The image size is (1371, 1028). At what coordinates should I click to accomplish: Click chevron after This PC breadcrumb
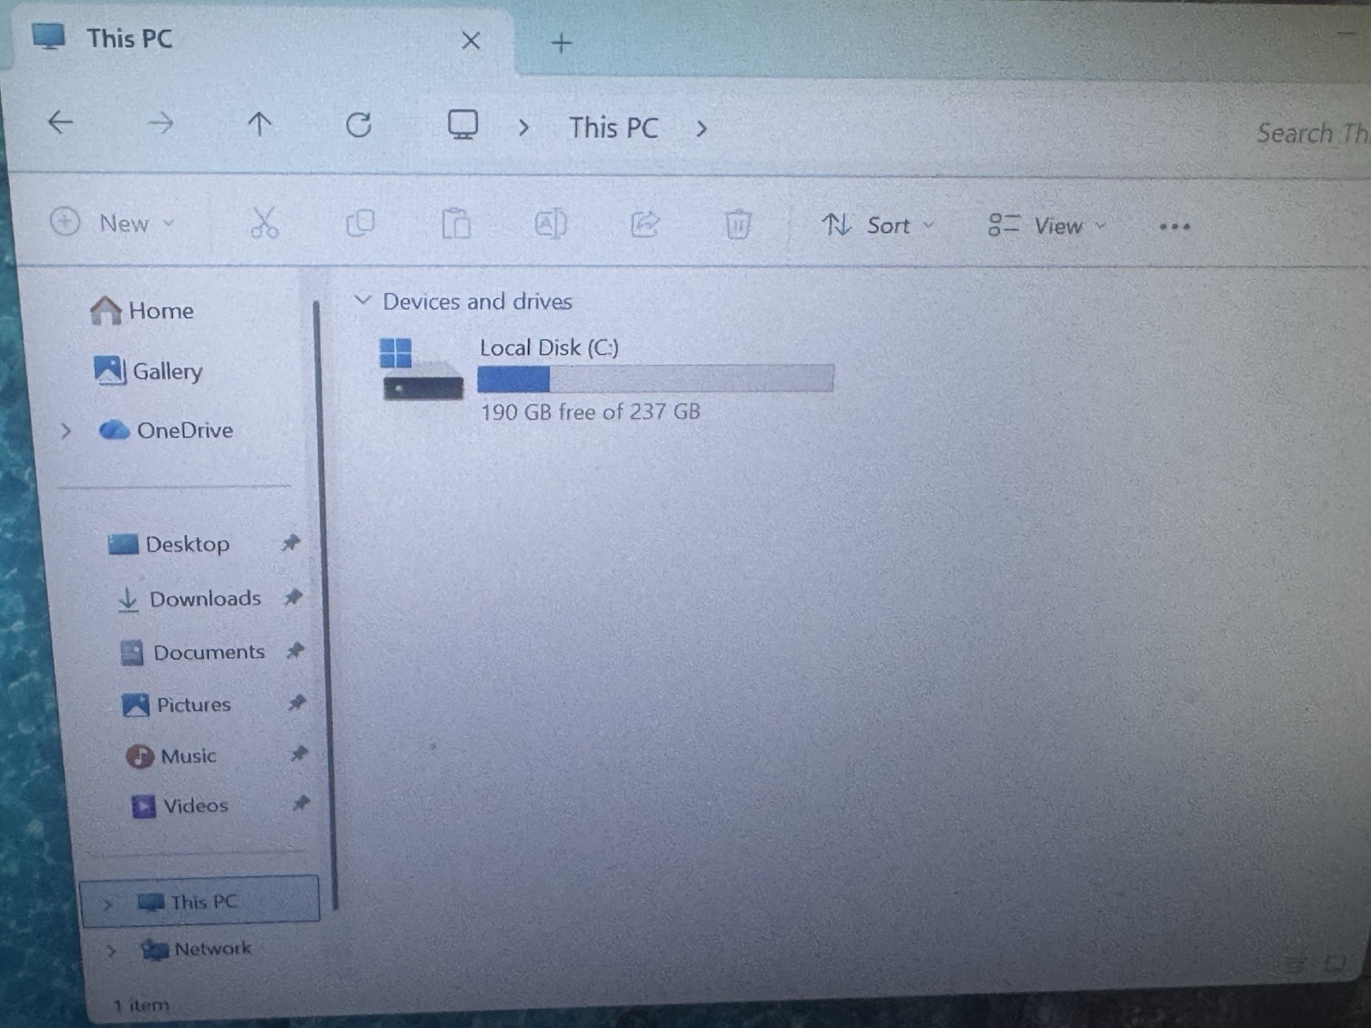pyautogui.click(x=702, y=129)
